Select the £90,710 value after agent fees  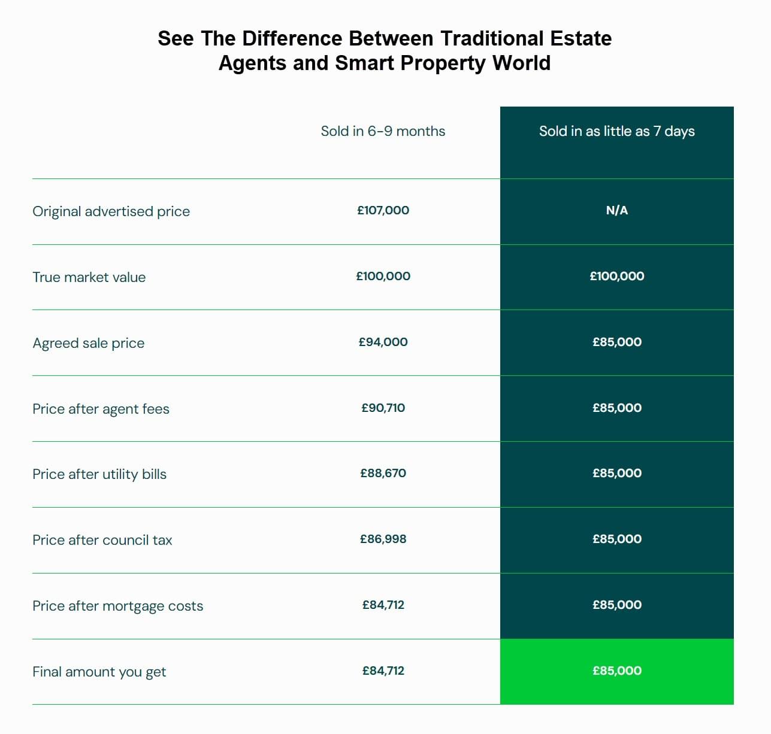(383, 408)
